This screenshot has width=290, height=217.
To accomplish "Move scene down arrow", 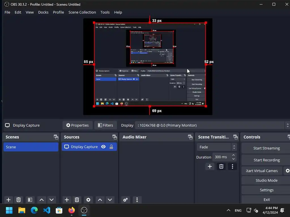I will pos(52,200).
